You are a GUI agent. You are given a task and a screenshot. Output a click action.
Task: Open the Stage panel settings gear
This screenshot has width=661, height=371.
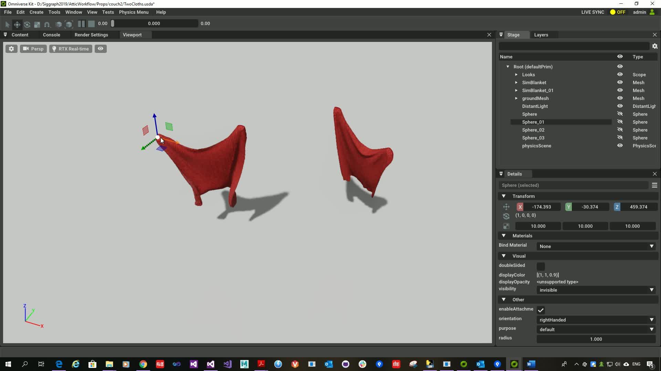point(654,46)
